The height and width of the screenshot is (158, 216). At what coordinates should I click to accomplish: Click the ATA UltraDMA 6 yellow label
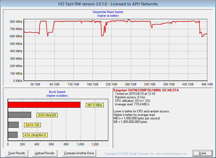[x=35, y=135]
